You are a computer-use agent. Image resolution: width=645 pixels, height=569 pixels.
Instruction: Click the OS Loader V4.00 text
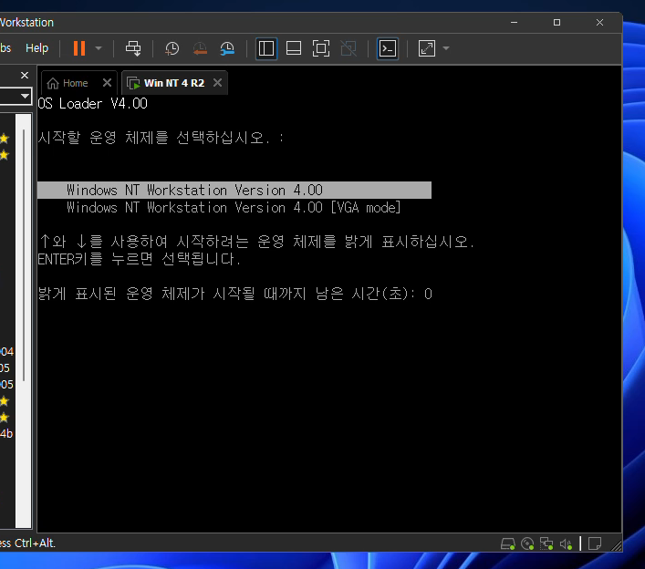(x=92, y=104)
